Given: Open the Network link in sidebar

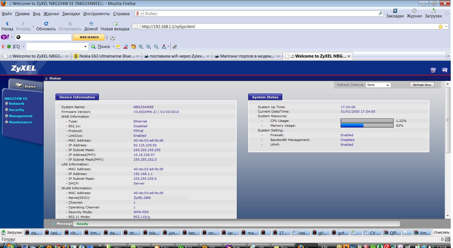Looking at the screenshot, I should tap(16, 104).
